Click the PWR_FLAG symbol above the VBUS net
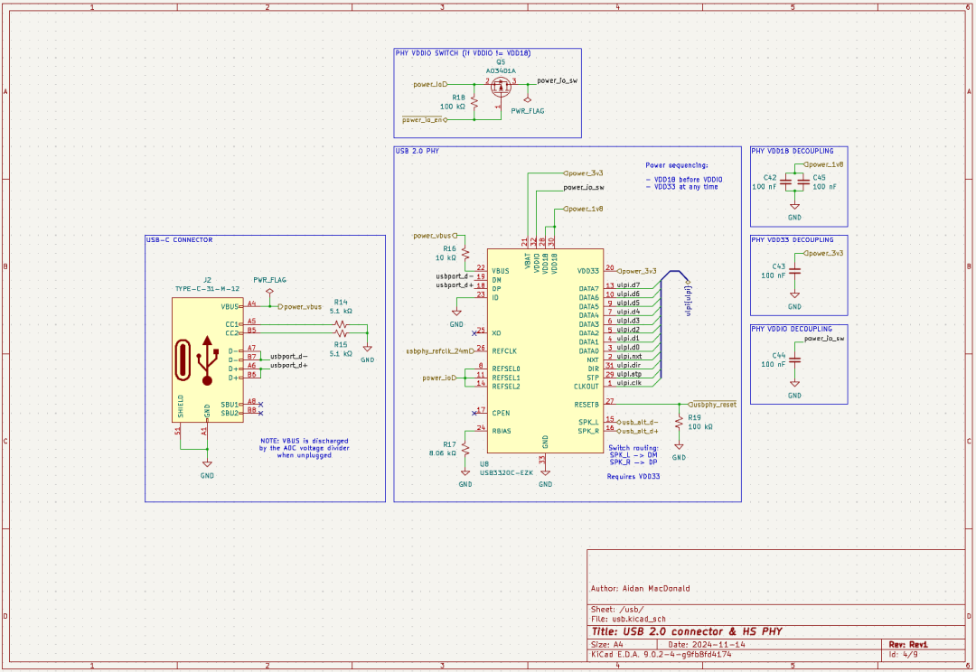Screen dimensions: 976x672 [x=269, y=291]
